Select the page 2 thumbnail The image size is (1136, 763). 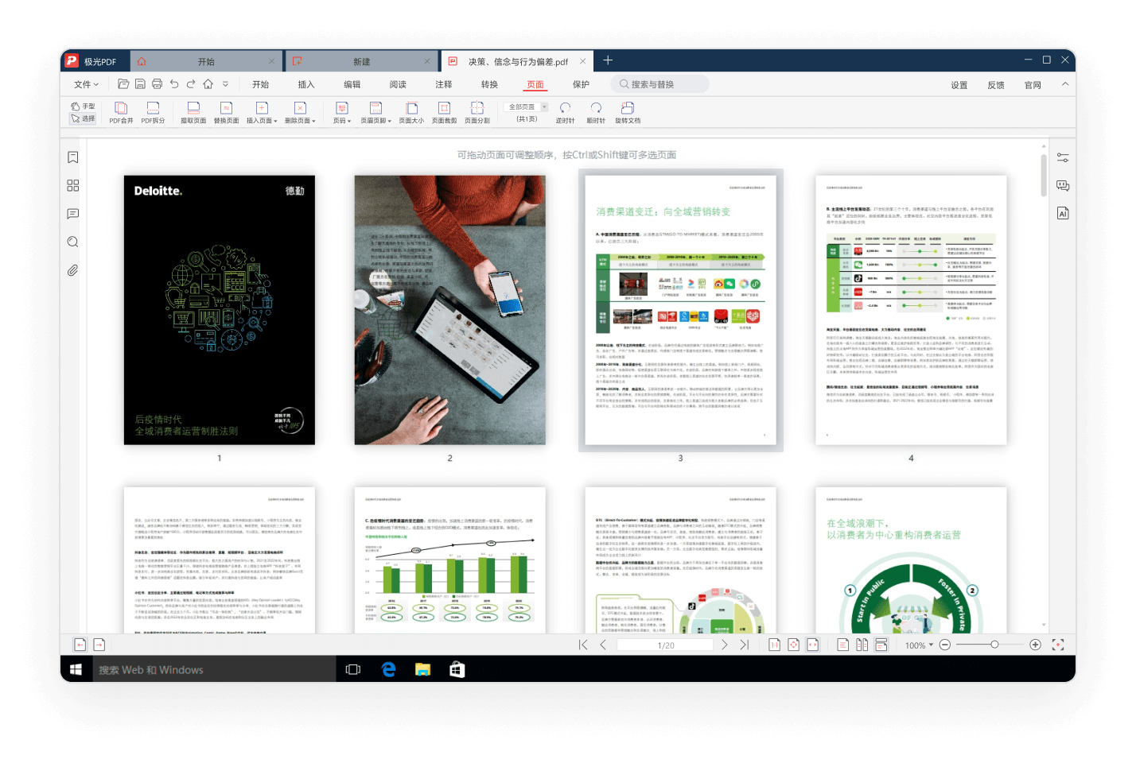coord(449,310)
